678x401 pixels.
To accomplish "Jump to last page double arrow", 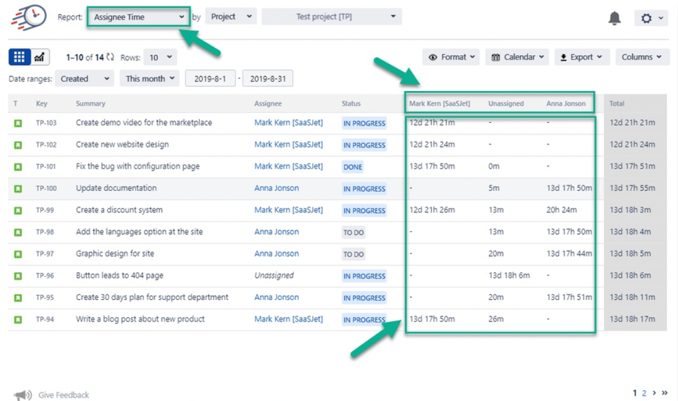I will [664, 393].
